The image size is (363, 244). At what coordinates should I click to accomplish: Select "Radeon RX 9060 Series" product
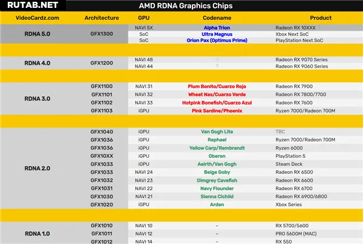tap(302, 66)
